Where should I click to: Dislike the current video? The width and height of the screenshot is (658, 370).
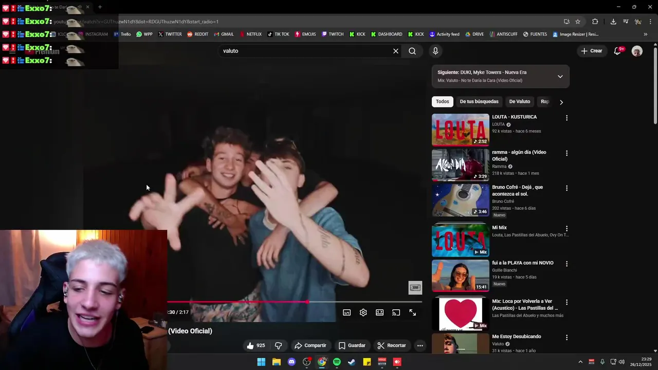(x=279, y=345)
